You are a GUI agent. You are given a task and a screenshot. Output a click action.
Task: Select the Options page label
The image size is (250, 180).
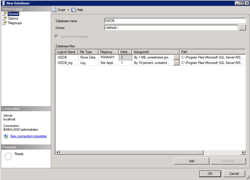coord(13,19)
